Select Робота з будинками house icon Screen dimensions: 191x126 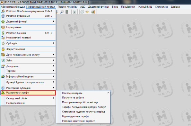(3, 16)
